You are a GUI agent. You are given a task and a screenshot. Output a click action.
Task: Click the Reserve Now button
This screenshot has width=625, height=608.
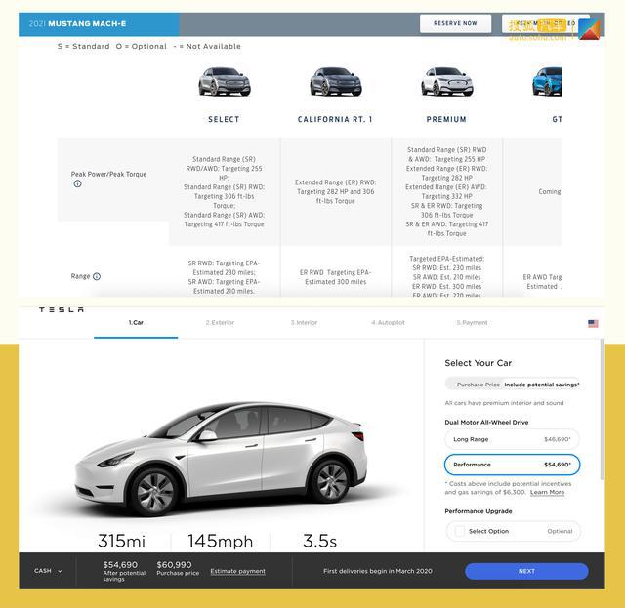click(455, 23)
